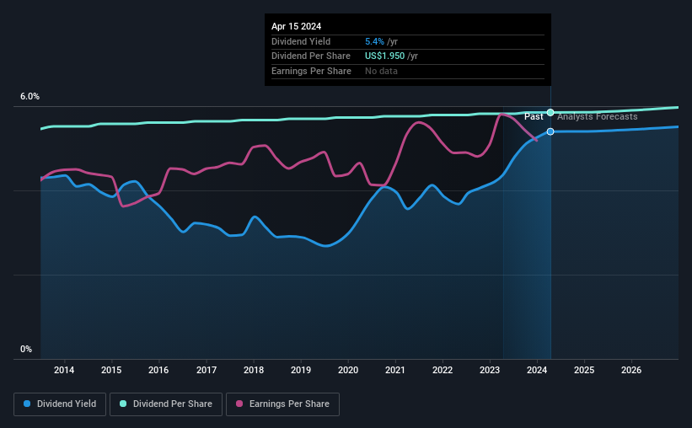Click the blue Dividend Yield legend dot
This screenshot has width=692, height=428.
[x=27, y=404]
